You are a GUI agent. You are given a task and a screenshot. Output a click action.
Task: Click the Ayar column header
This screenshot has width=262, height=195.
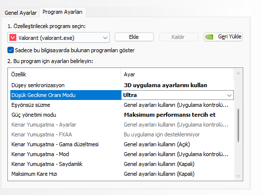pos(177,74)
